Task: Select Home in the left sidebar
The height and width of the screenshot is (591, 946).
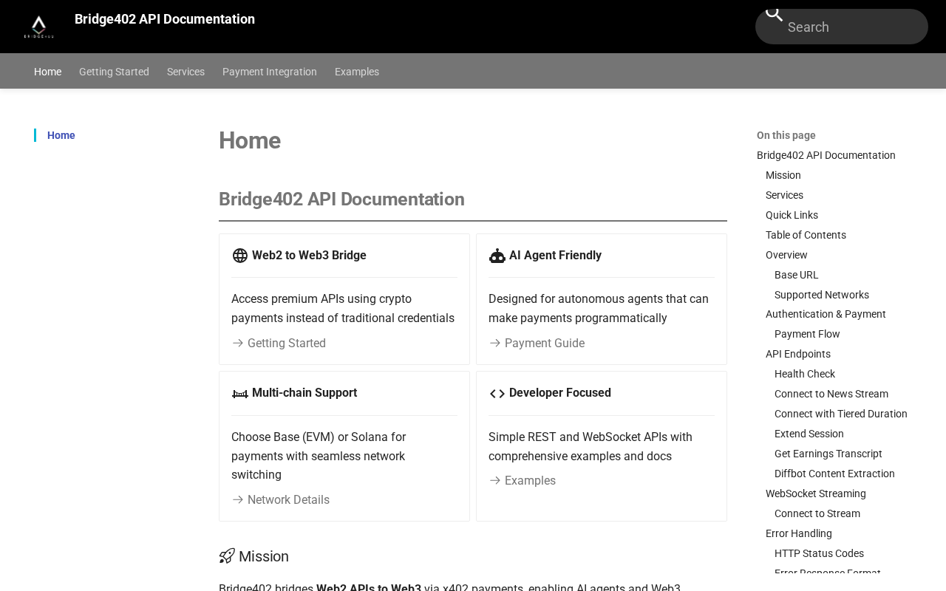Action: [x=61, y=135]
